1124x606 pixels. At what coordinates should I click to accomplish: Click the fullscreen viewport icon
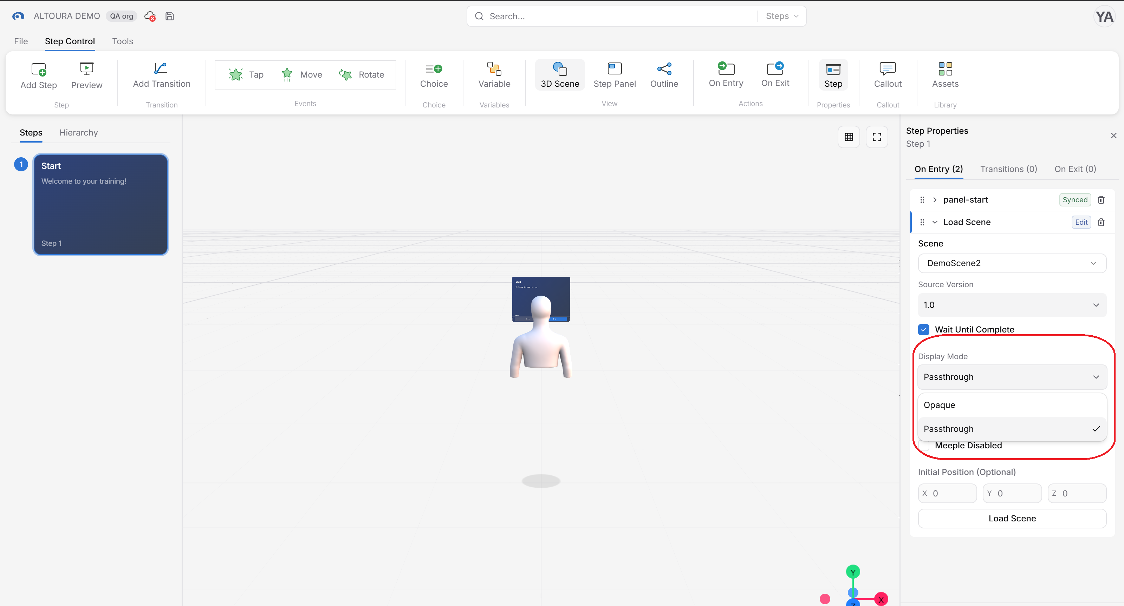tap(877, 137)
